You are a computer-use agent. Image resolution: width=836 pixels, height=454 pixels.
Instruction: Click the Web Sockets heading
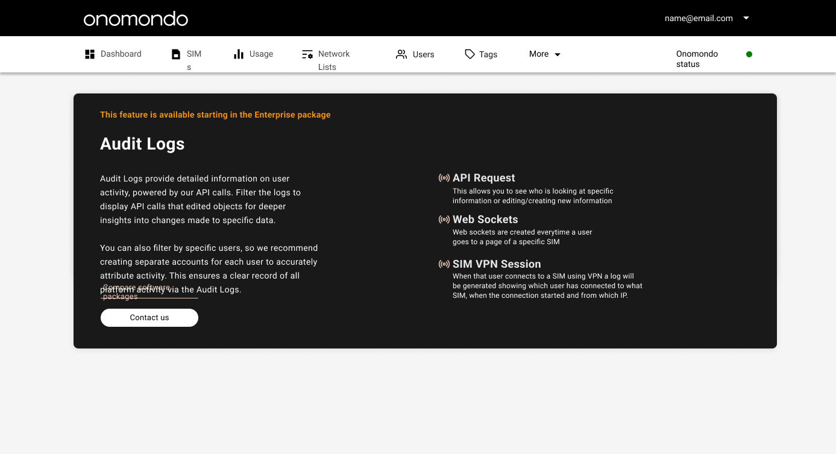pos(485,219)
